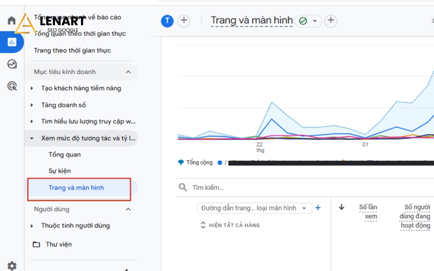Click the Tìm kiếm search field

click(x=253, y=188)
